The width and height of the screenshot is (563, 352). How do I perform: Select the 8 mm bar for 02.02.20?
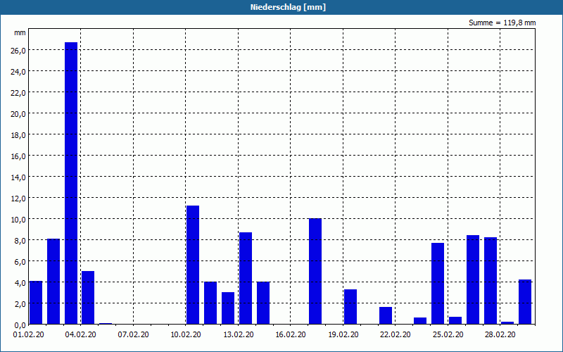point(53,281)
